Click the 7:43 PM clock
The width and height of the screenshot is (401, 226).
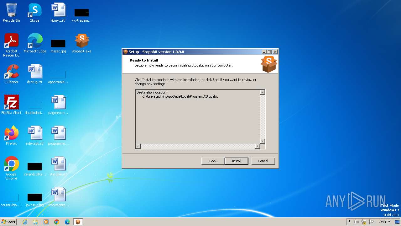click(385, 222)
